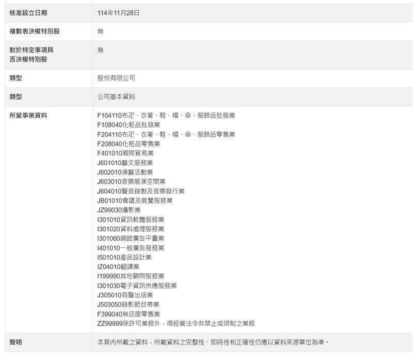Click the I301010資訊軟體服務業 entry

click(x=131, y=220)
